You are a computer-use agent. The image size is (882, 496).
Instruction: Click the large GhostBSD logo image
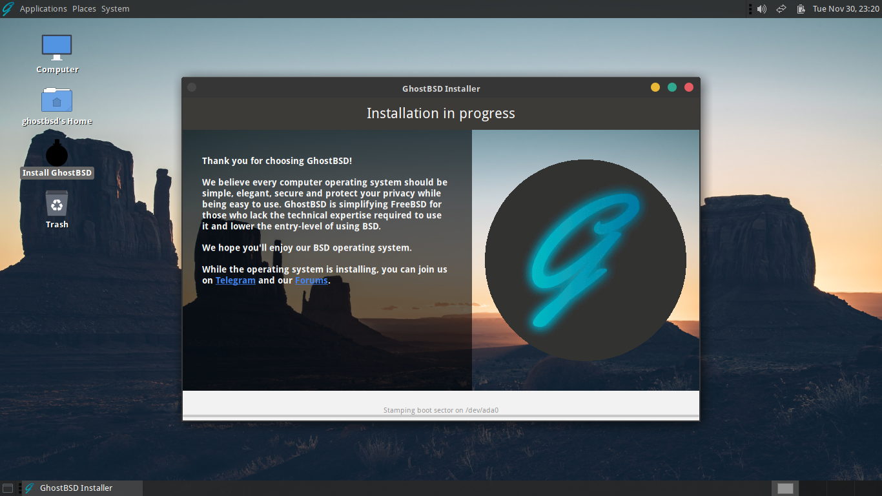[x=586, y=260]
